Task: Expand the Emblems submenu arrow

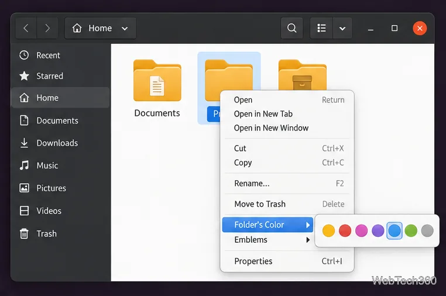Action: coord(308,240)
